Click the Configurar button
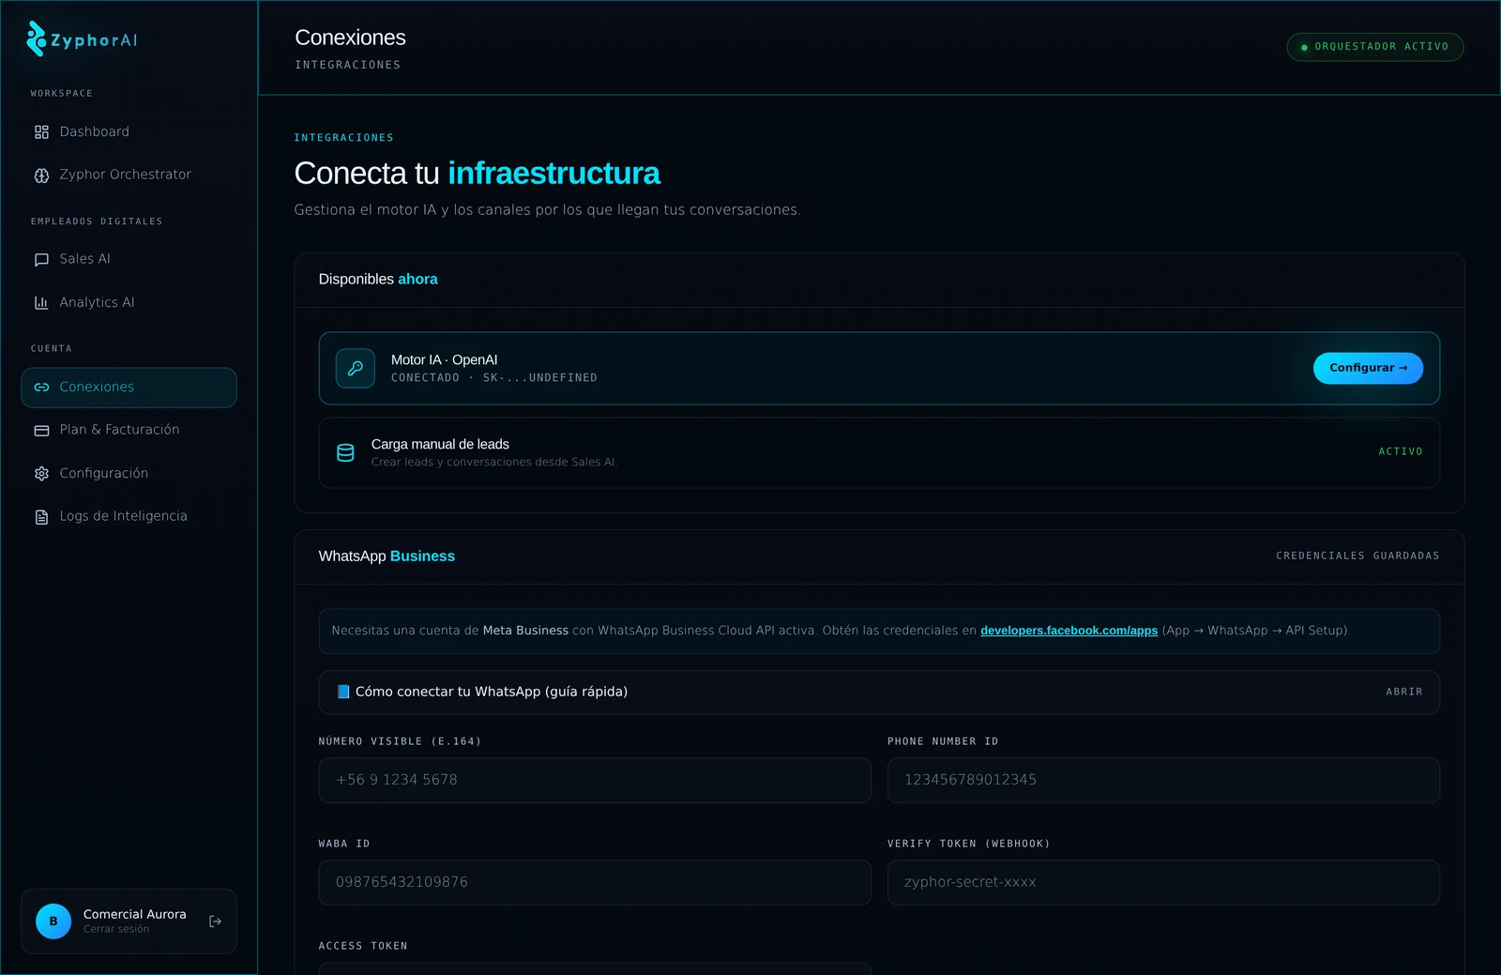The image size is (1501, 975). point(1368,368)
